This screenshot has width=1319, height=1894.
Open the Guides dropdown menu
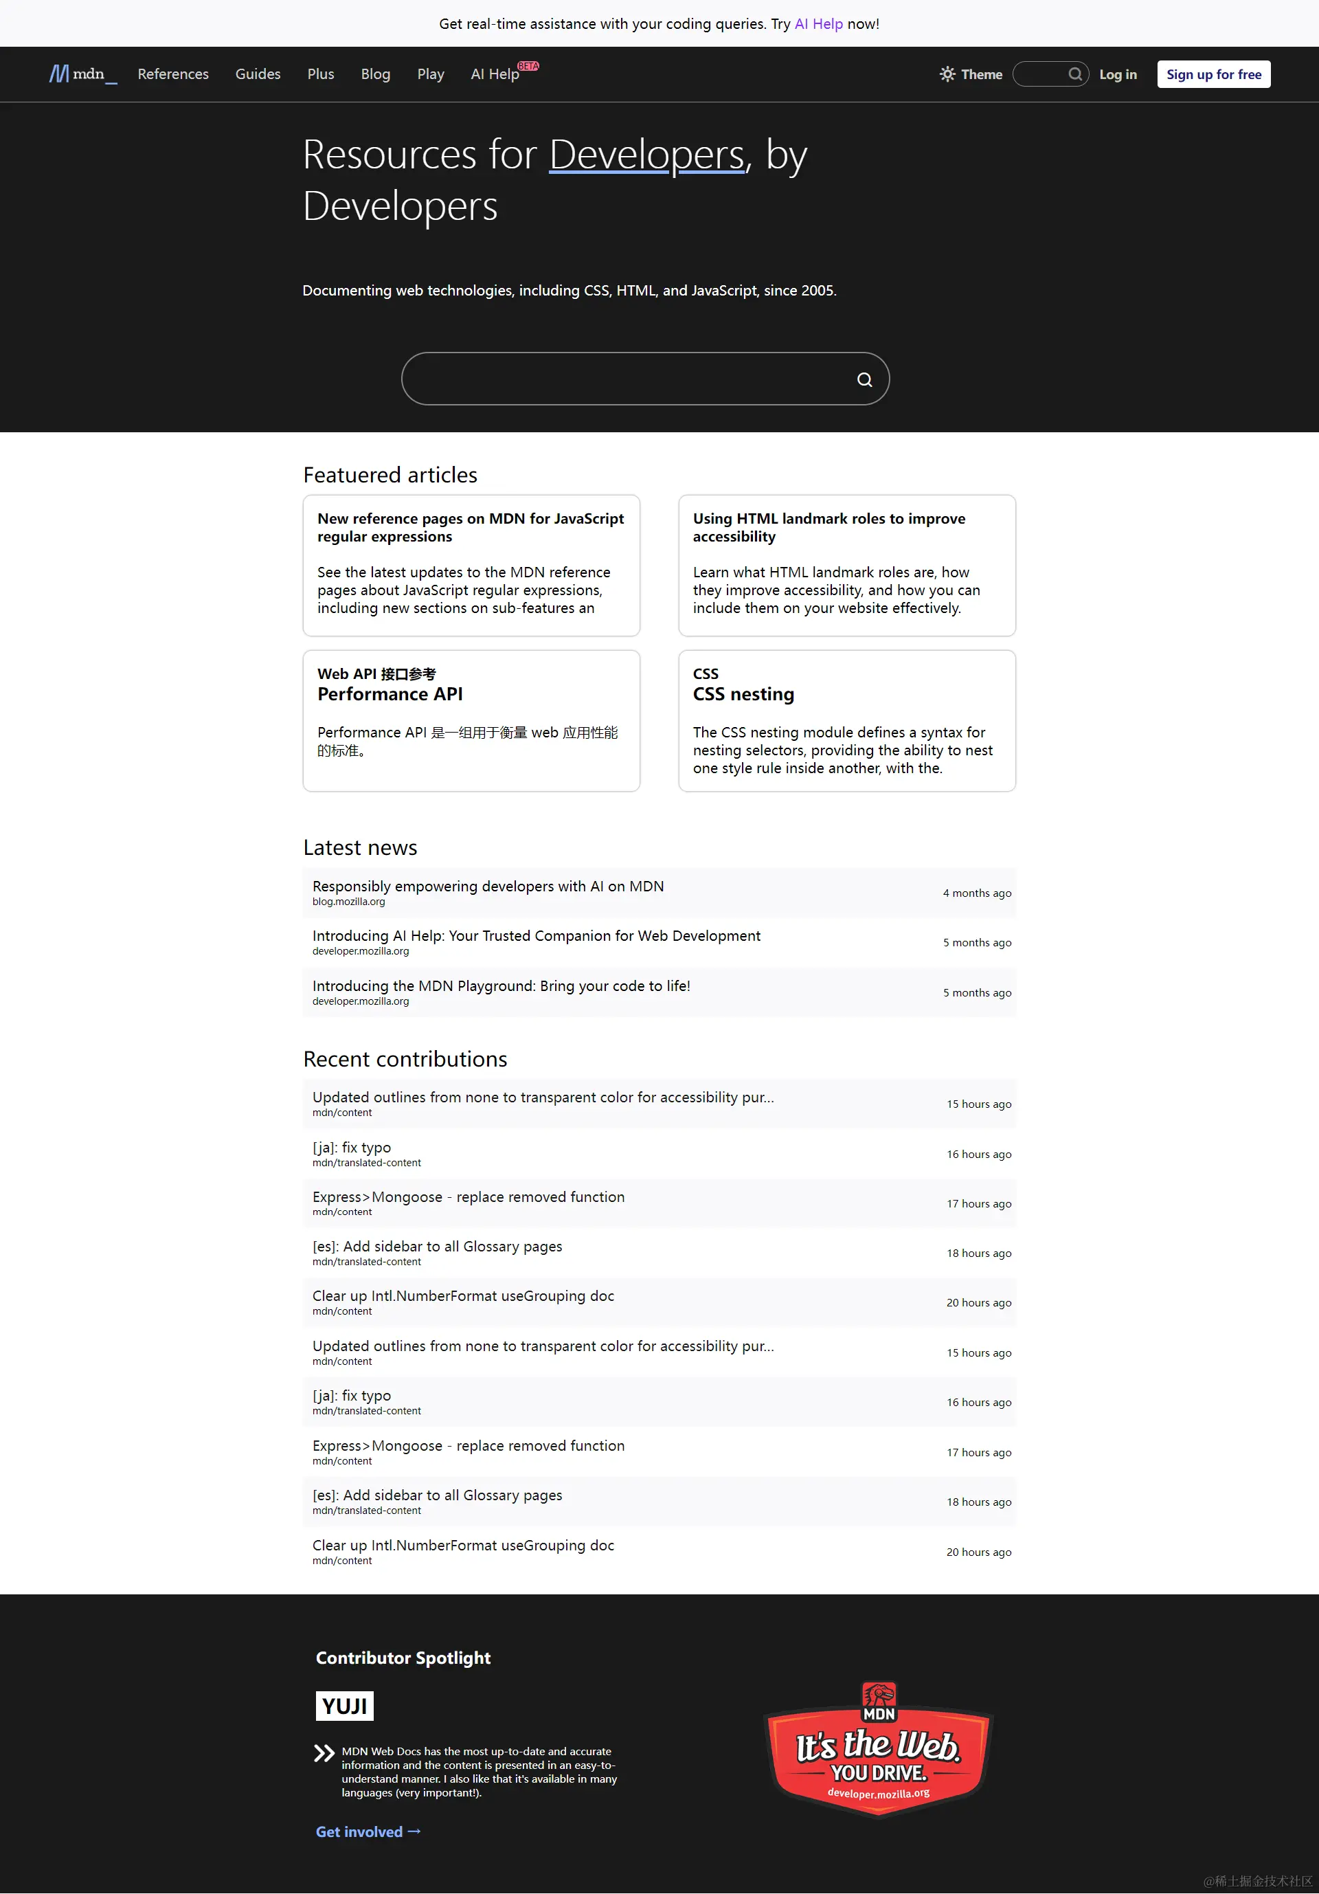coord(257,74)
